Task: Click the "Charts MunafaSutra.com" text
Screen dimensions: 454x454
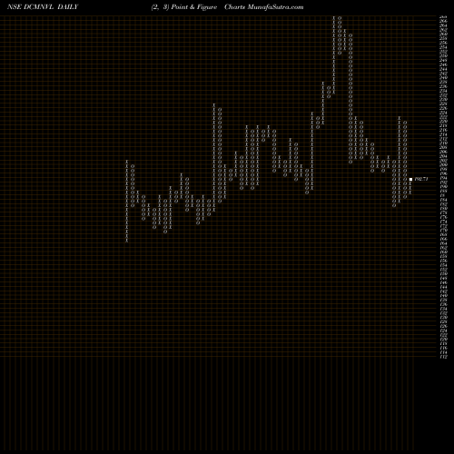Action: point(264,7)
